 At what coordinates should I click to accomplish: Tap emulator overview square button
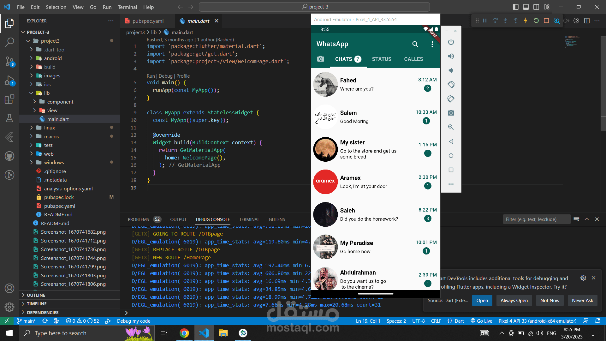click(x=451, y=170)
